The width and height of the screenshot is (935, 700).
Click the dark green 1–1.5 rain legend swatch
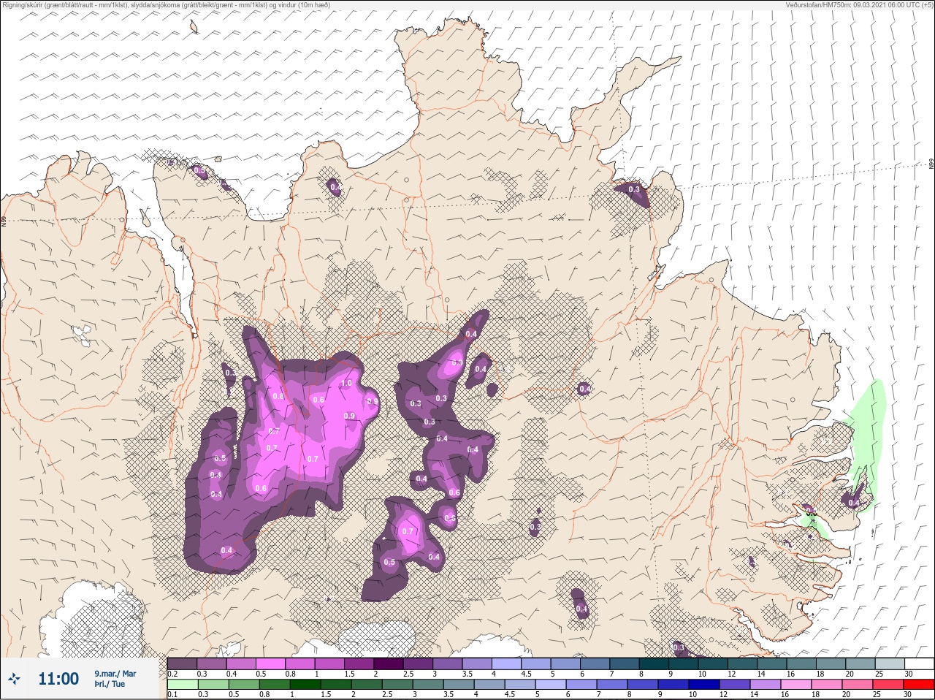point(305,685)
